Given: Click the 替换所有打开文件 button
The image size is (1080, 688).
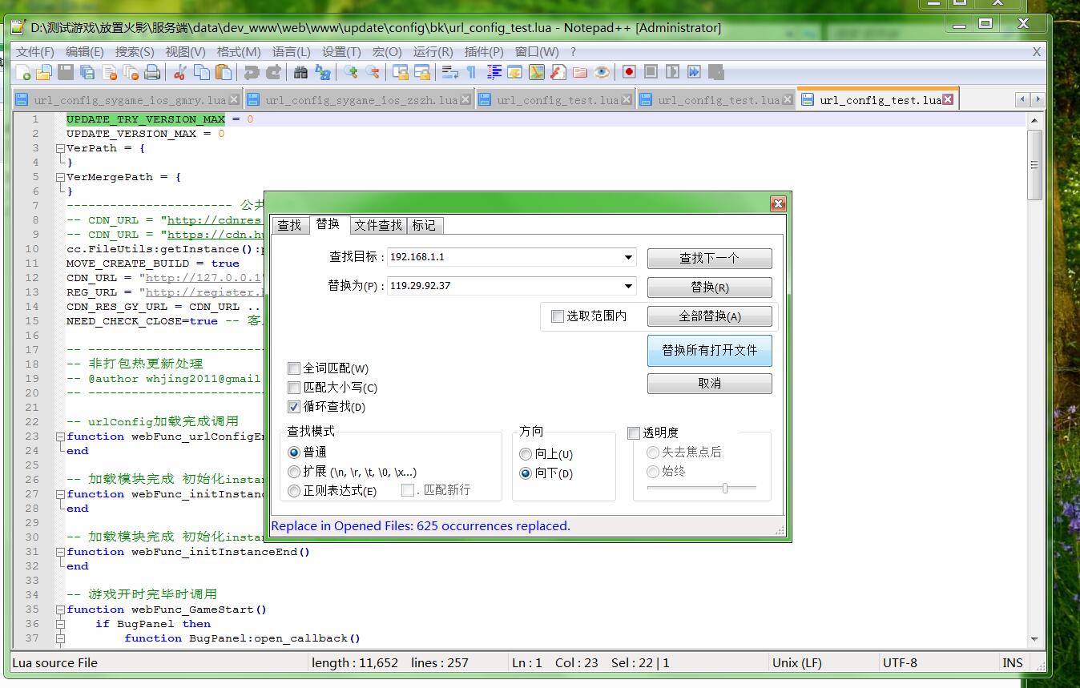Looking at the screenshot, I should pos(709,350).
